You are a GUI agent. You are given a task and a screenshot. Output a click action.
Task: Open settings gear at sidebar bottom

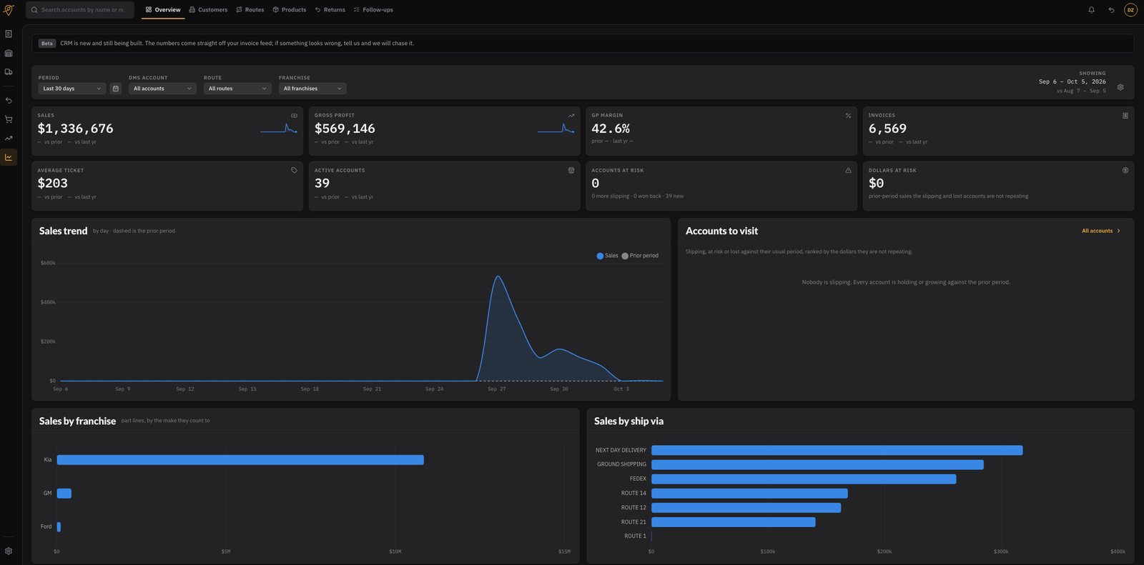(x=9, y=551)
